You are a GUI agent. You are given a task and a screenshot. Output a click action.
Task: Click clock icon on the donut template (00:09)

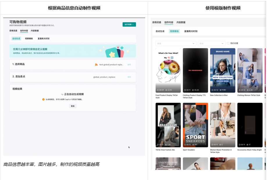click(158, 90)
